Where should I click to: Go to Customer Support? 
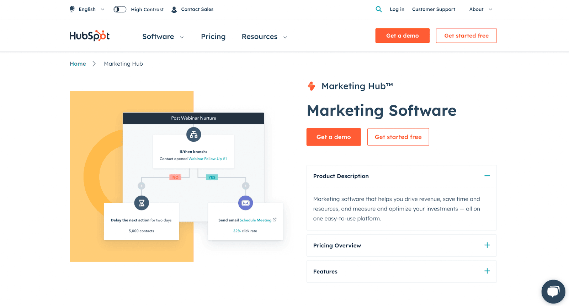tap(434, 9)
